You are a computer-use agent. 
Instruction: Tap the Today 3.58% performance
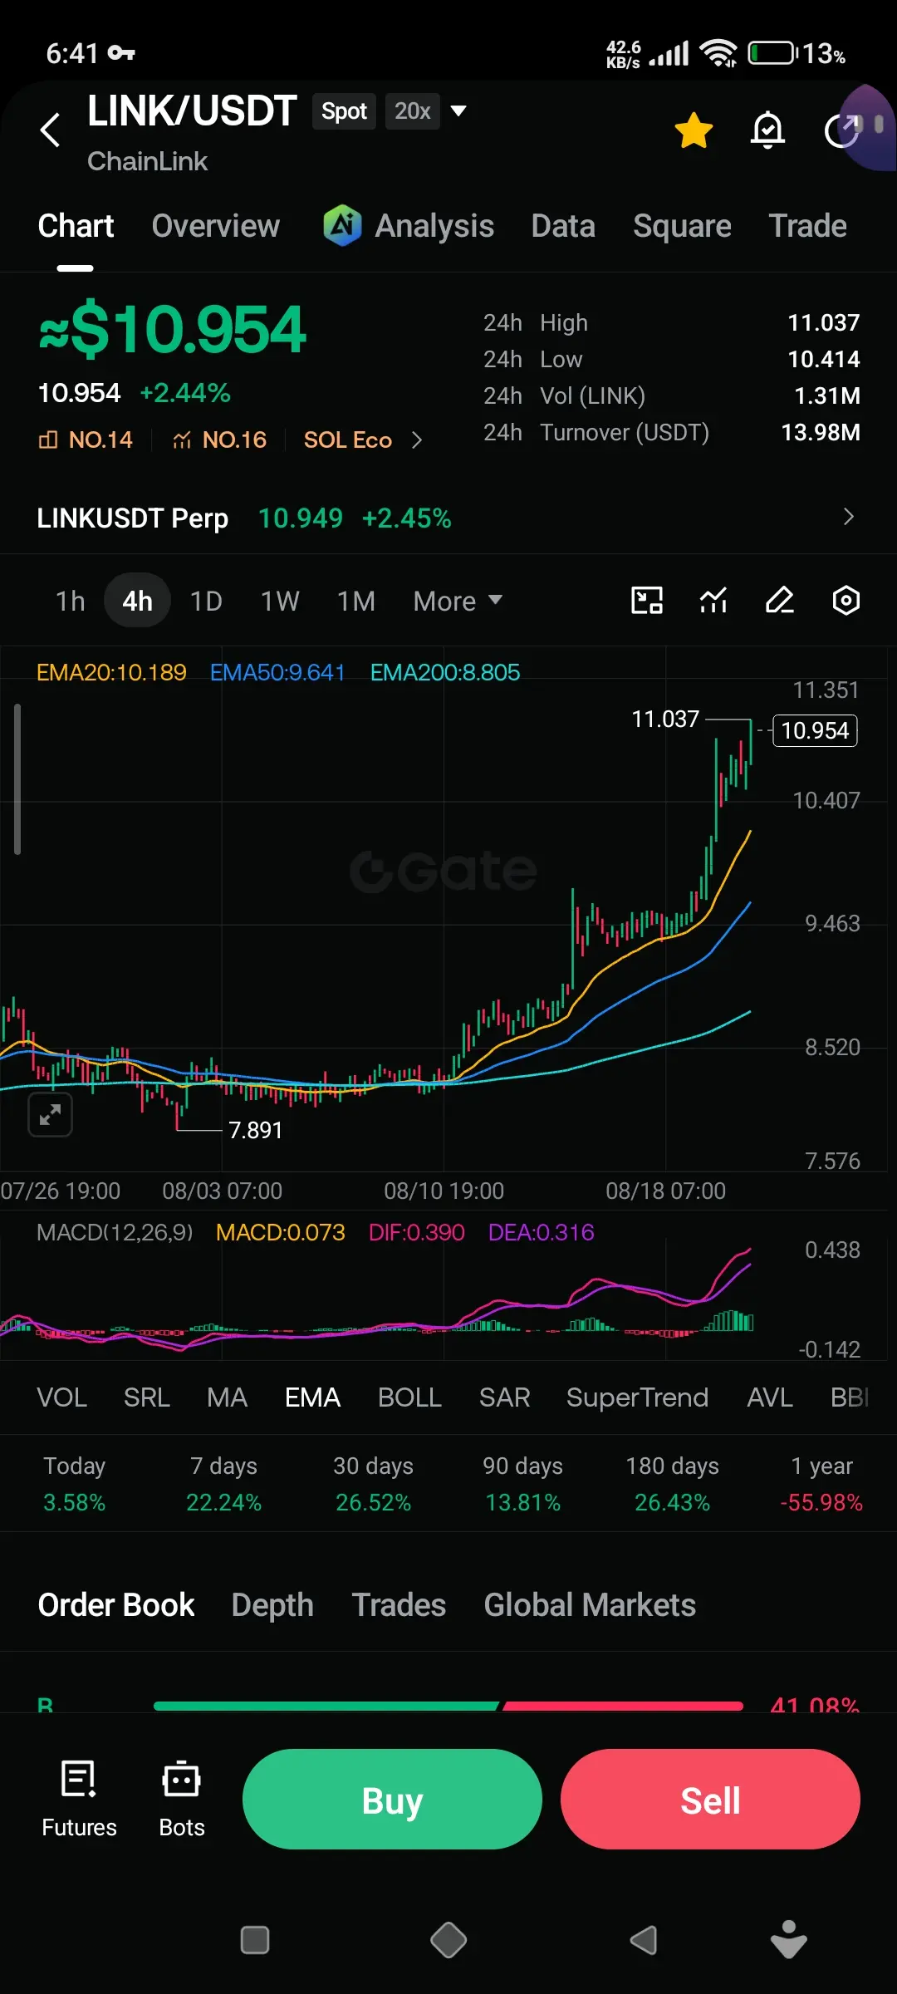[x=75, y=1484]
